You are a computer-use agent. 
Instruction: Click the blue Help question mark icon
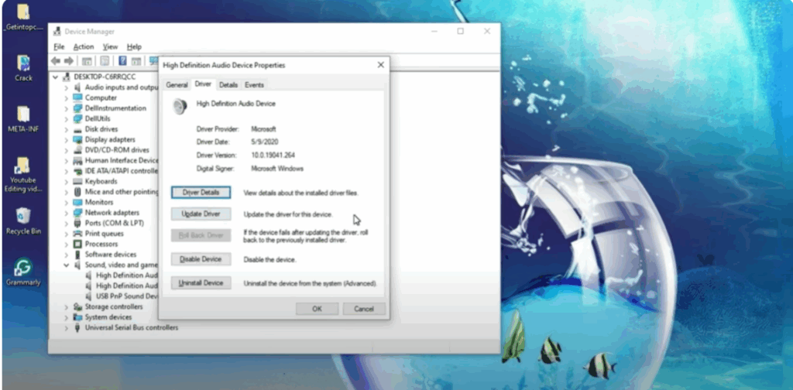(x=122, y=61)
